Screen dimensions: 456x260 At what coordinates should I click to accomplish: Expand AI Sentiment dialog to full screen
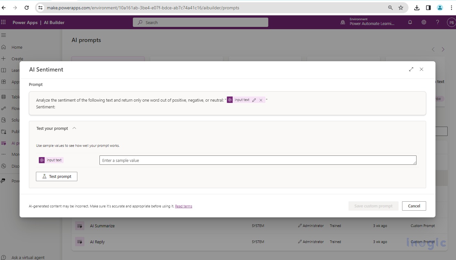coord(411,69)
